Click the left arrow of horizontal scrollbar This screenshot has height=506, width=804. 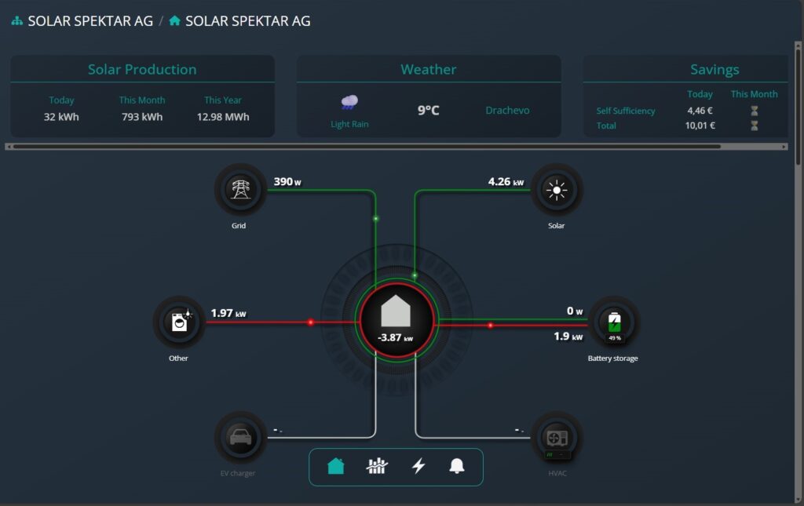9,146
